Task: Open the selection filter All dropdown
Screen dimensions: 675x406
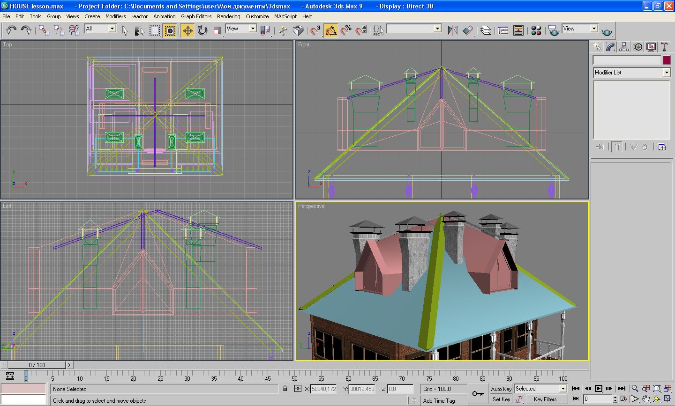Action: tap(100, 29)
